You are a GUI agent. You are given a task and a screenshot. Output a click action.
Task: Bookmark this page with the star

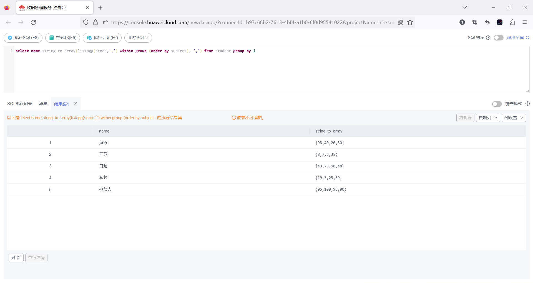410,22
